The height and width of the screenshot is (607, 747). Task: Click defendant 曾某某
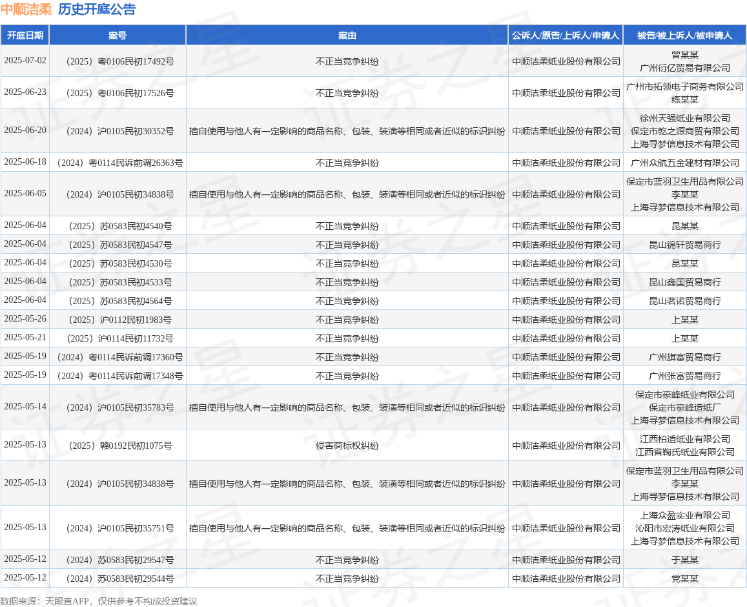tap(684, 55)
